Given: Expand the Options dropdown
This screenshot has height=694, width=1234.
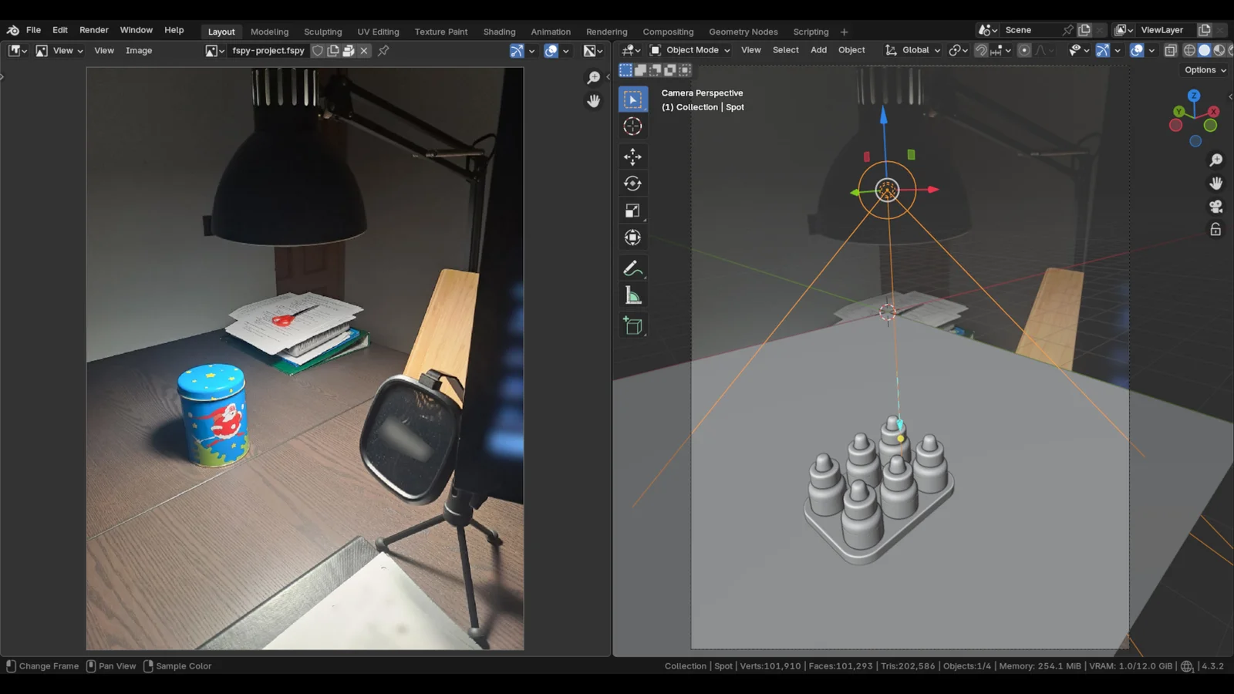Looking at the screenshot, I should 1205,70.
